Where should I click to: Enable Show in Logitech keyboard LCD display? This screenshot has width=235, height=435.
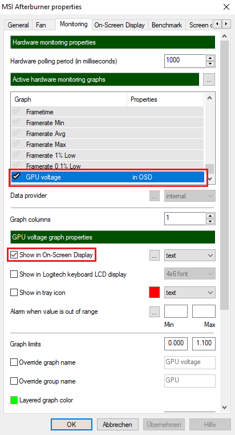(14, 274)
